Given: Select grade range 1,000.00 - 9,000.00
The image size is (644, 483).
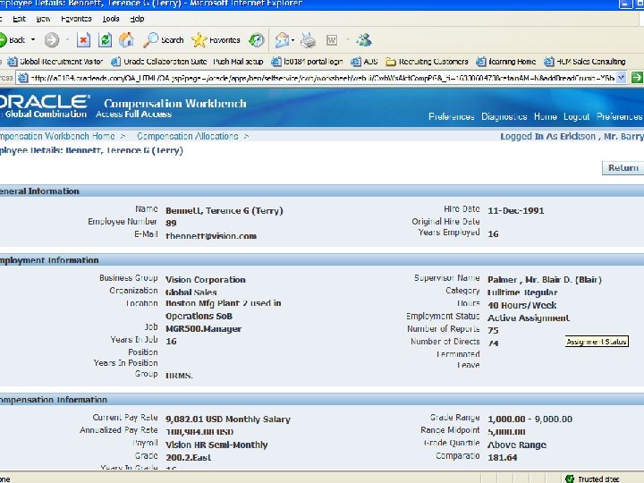Looking at the screenshot, I should pyautogui.click(x=530, y=419).
